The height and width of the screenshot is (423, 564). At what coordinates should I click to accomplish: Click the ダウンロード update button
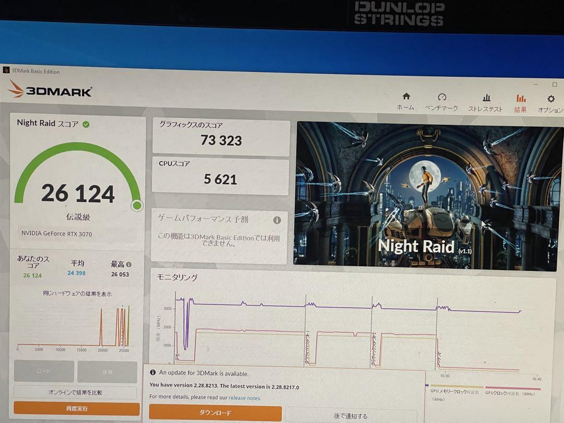pyautogui.click(x=215, y=413)
